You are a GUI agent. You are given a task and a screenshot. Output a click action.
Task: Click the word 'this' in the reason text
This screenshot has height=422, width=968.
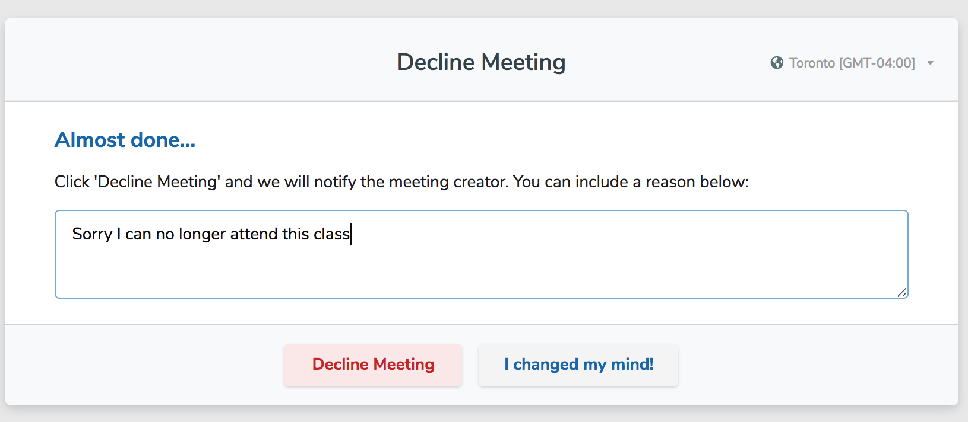pyautogui.click(x=296, y=234)
